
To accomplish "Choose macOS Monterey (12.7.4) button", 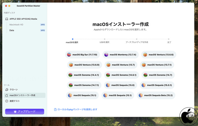I will click(x=120, y=55).
